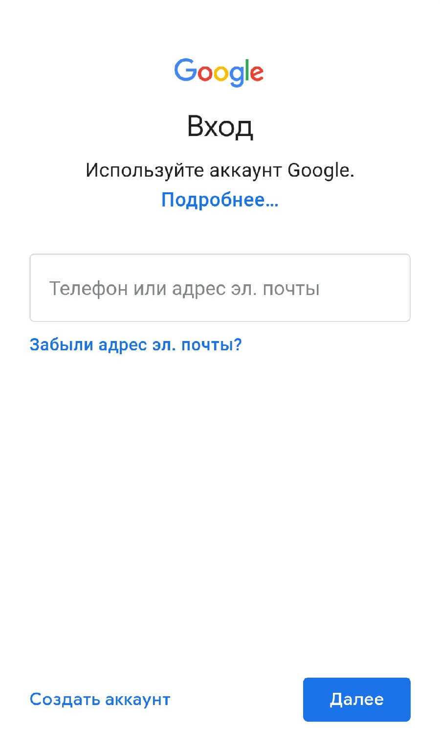Click the blue "Далее" button
Image resolution: width=440 pixels, height=753 pixels.
(356, 699)
